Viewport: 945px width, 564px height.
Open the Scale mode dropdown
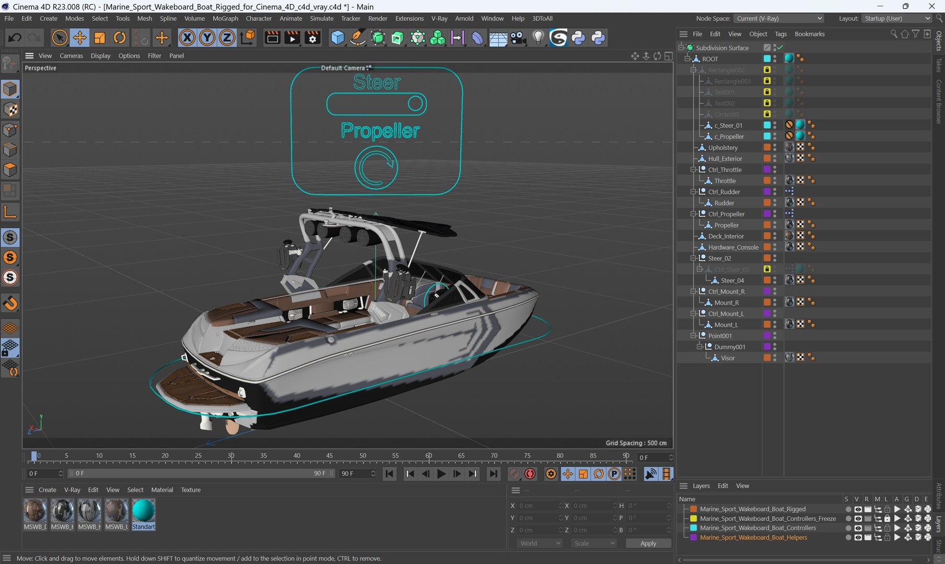pos(594,543)
